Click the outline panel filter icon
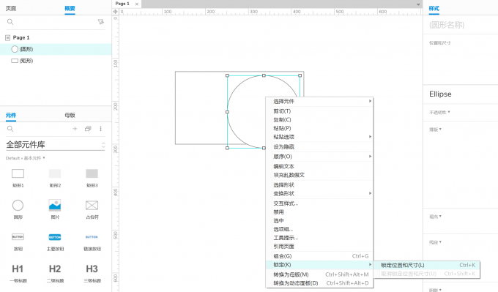The width and height of the screenshot is (498, 292). [101, 22]
